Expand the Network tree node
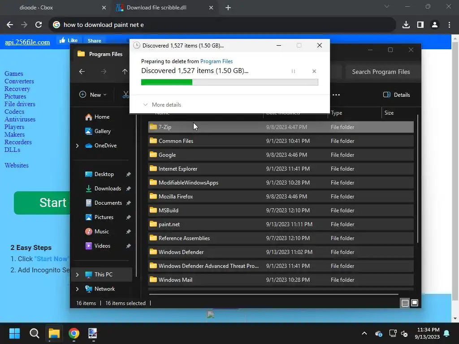This screenshot has height=344, width=459. 77,289
